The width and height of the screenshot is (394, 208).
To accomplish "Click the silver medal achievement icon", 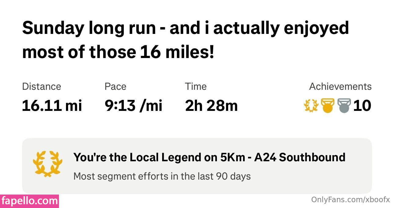I will tap(344, 106).
